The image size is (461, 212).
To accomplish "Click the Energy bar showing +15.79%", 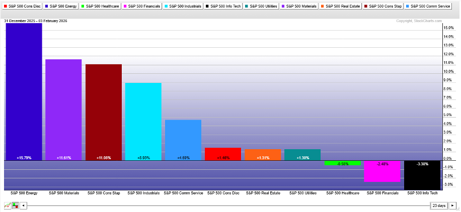I will [24, 91].
